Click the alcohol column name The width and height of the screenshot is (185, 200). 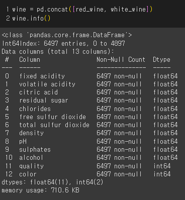pos(31,157)
